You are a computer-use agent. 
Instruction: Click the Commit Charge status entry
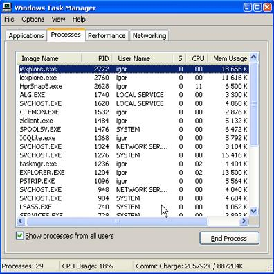click(x=190, y=266)
